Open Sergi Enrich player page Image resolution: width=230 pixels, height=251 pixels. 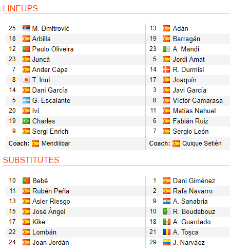tap(50, 132)
